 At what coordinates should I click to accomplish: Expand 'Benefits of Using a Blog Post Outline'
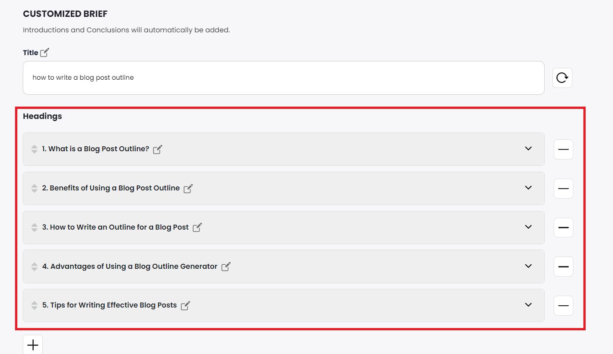[x=528, y=188]
